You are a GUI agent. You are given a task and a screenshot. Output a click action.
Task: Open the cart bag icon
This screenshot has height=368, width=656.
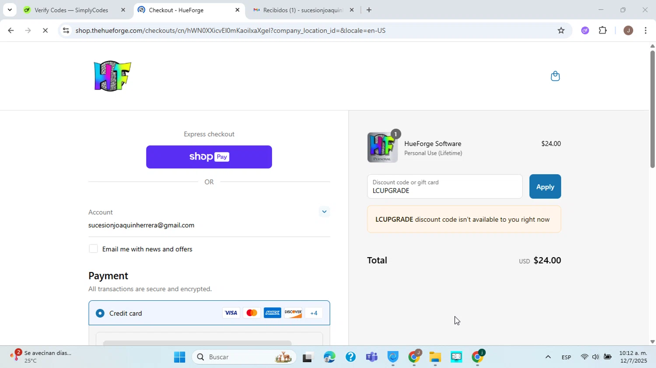point(555,76)
